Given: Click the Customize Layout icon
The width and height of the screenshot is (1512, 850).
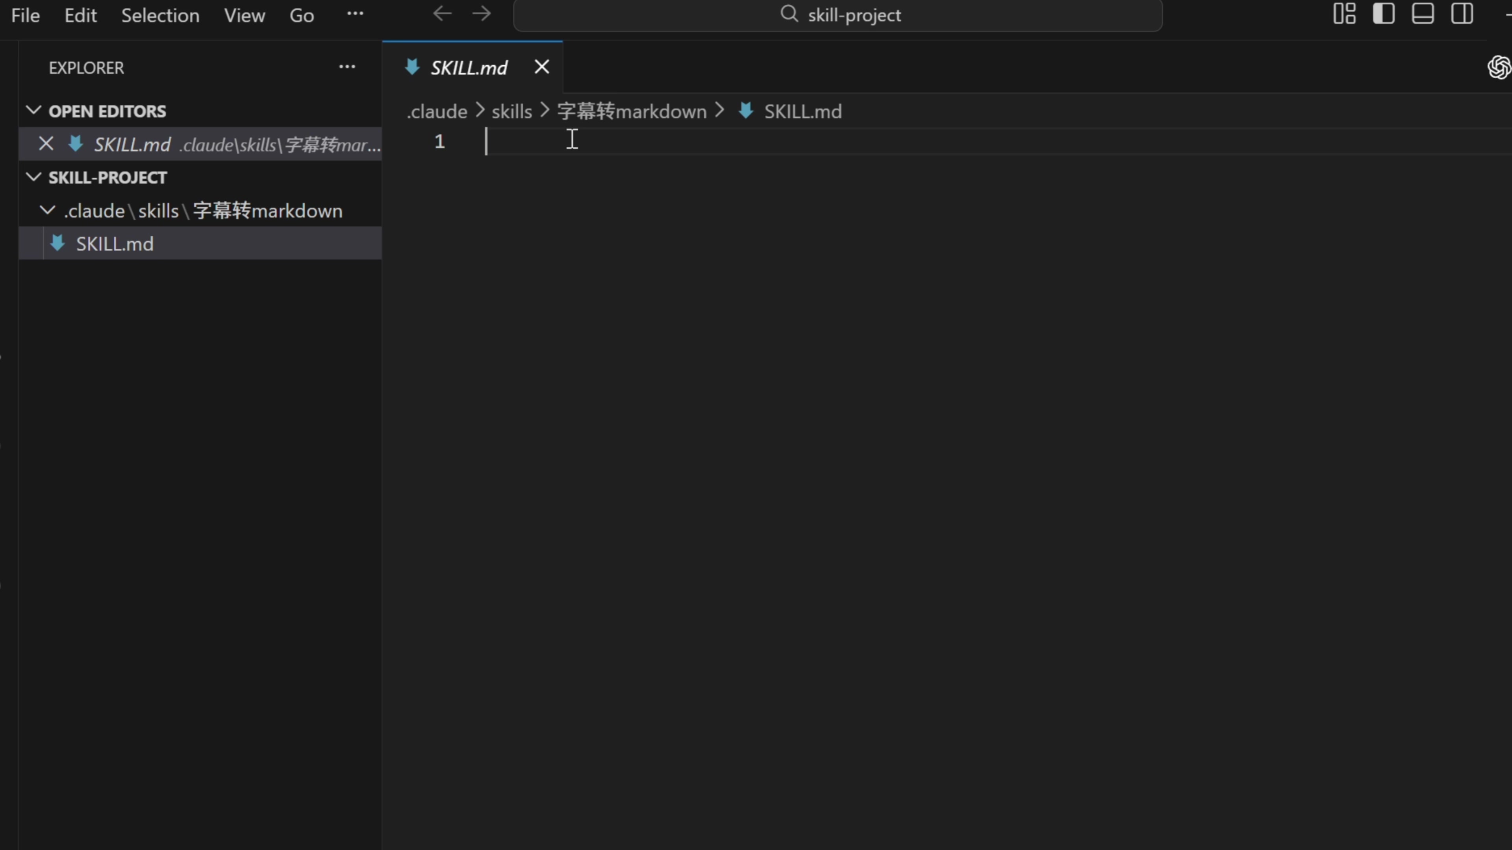Looking at the screenshot, I should tap(1344, 14).
